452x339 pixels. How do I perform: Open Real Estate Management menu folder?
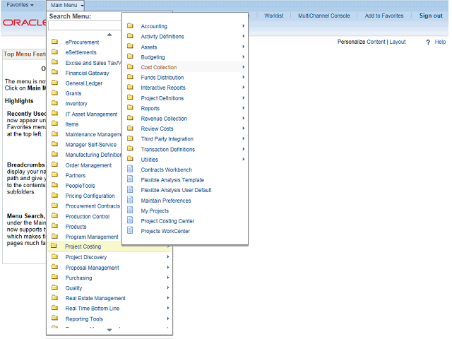click(x=95, y=298)
